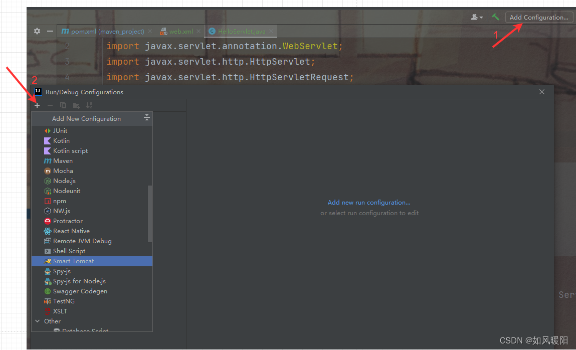This screenshot has width=576, height=350.
Task: Click the collapse icon beside Add New Configuration
Action: point(146,117)
